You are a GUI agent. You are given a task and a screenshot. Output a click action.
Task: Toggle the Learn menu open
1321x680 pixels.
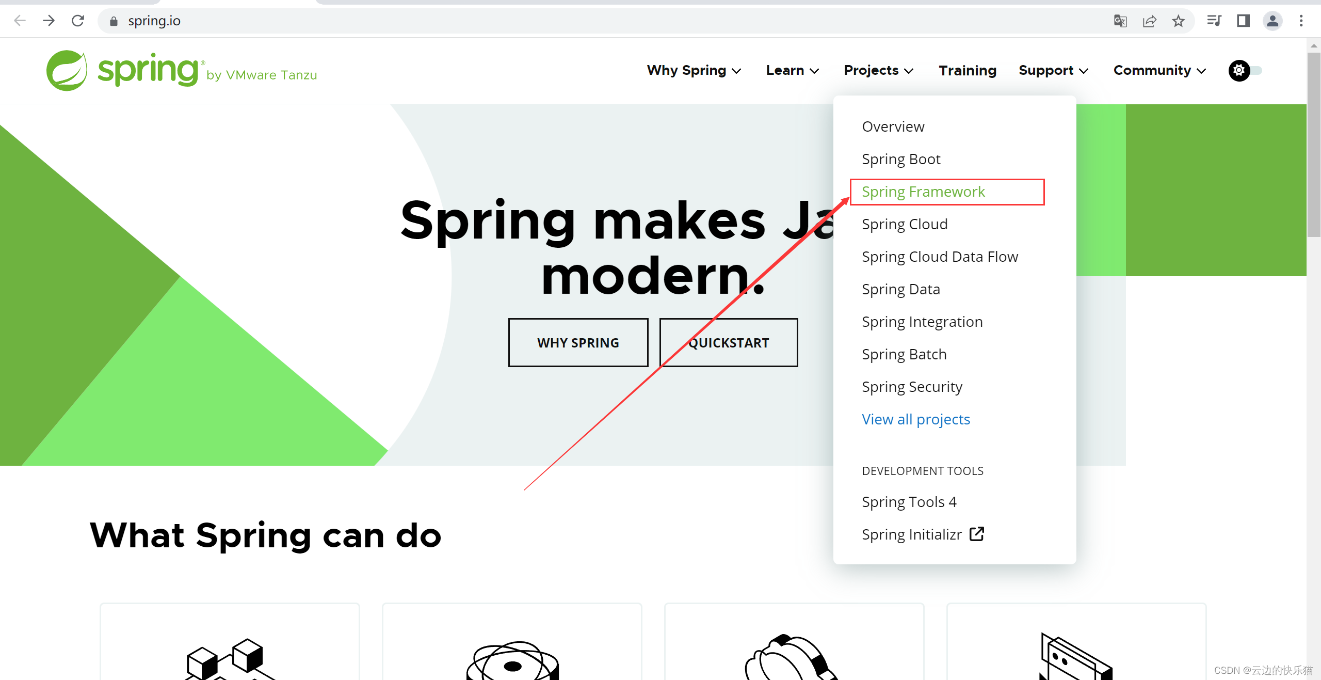pyautogui.click(x=792, y=70)
